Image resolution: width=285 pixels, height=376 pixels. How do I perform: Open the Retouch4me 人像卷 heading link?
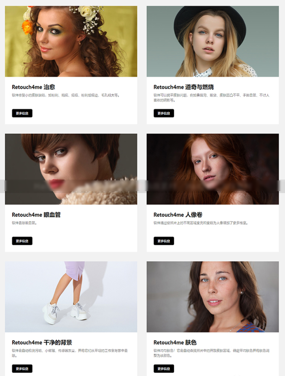pos(178,214)
